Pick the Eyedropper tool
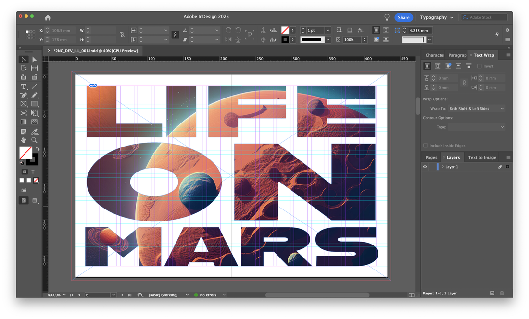The image size is (529, 319). pyautogui.click(x=35, y=131)
